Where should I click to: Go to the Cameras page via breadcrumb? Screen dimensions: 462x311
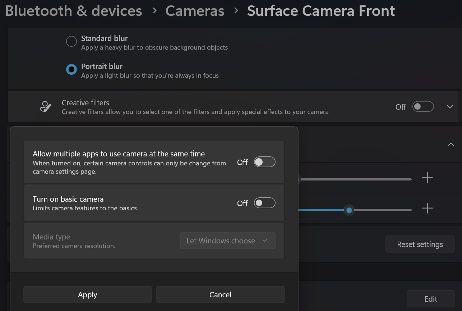pyautogui.click(x=195, y=11)
